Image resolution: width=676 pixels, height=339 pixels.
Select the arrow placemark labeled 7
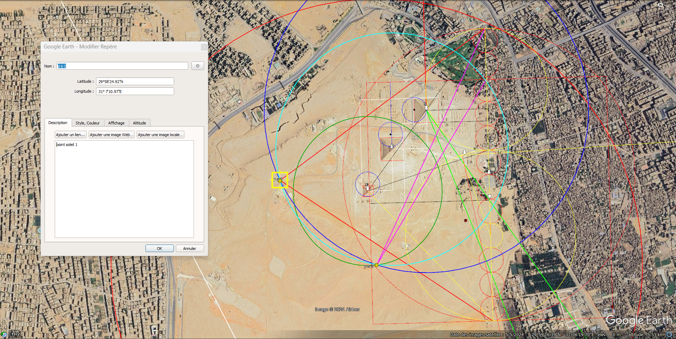point(392,146)
